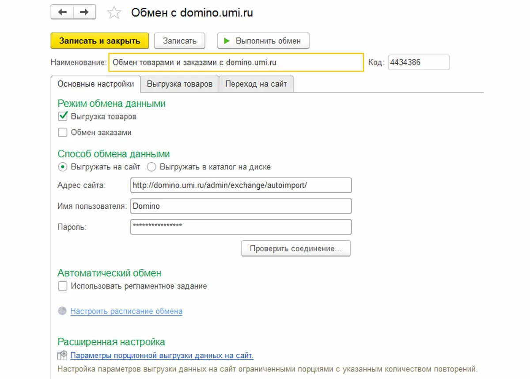This screenshot has height=379, width=530.
Task: Click the "Записать" button
Action: coord(180,41)
